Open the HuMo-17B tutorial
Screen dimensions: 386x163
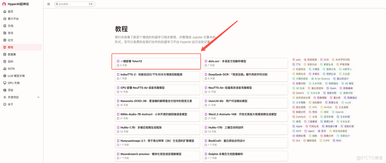pyautogui.click(x=245, y=129)
